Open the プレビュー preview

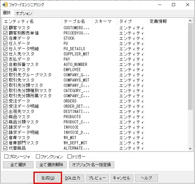click(x=97, y=178)
